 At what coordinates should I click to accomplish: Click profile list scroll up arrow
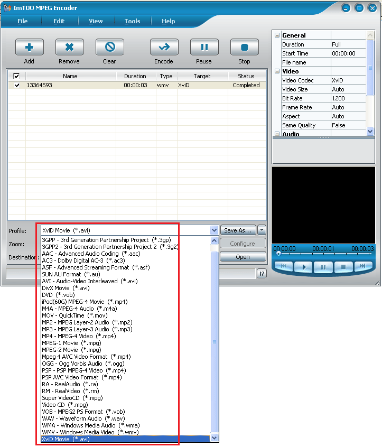tap(214, 241)
